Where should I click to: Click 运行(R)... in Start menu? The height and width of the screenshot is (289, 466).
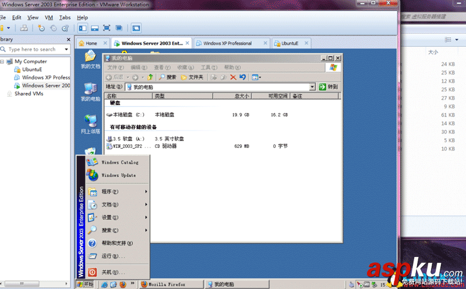[117, 256]
